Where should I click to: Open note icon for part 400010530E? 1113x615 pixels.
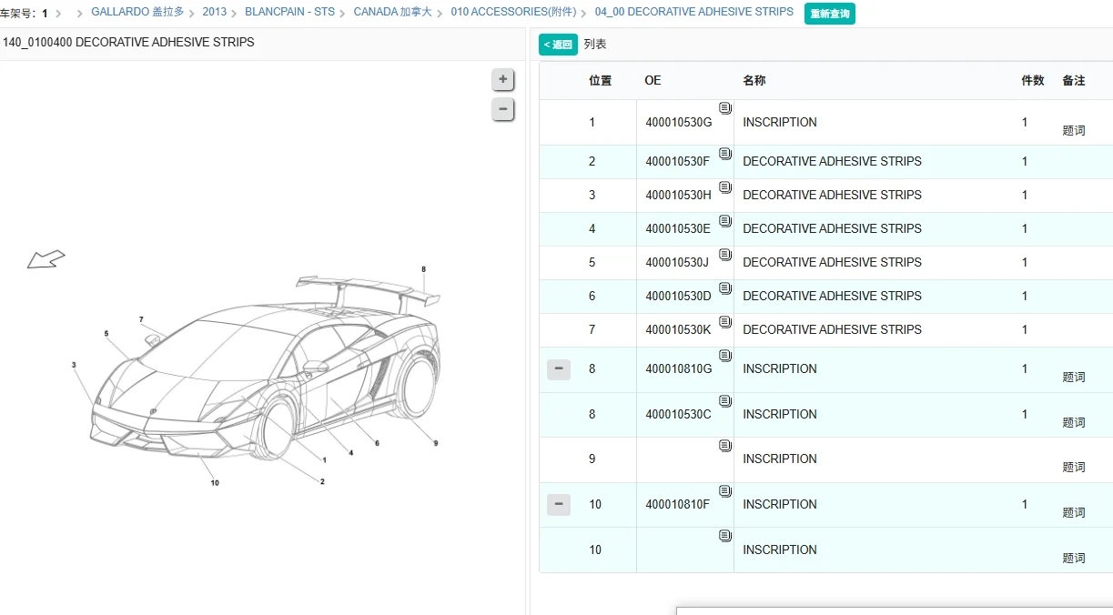click(725, 221)
